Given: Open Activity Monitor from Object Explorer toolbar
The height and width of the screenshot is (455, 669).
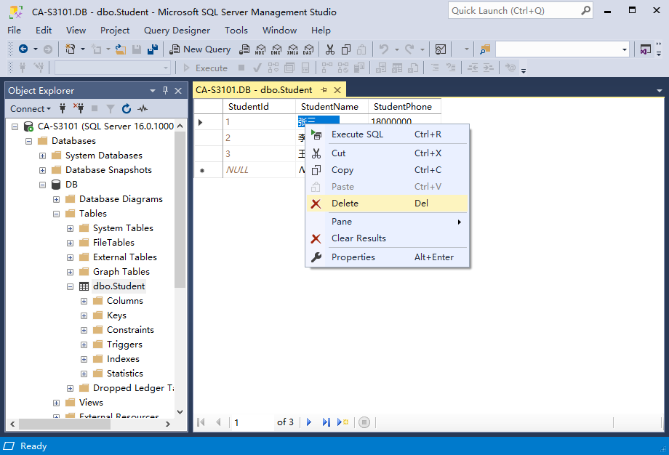Looking at the screenshot, I should 143,109.
